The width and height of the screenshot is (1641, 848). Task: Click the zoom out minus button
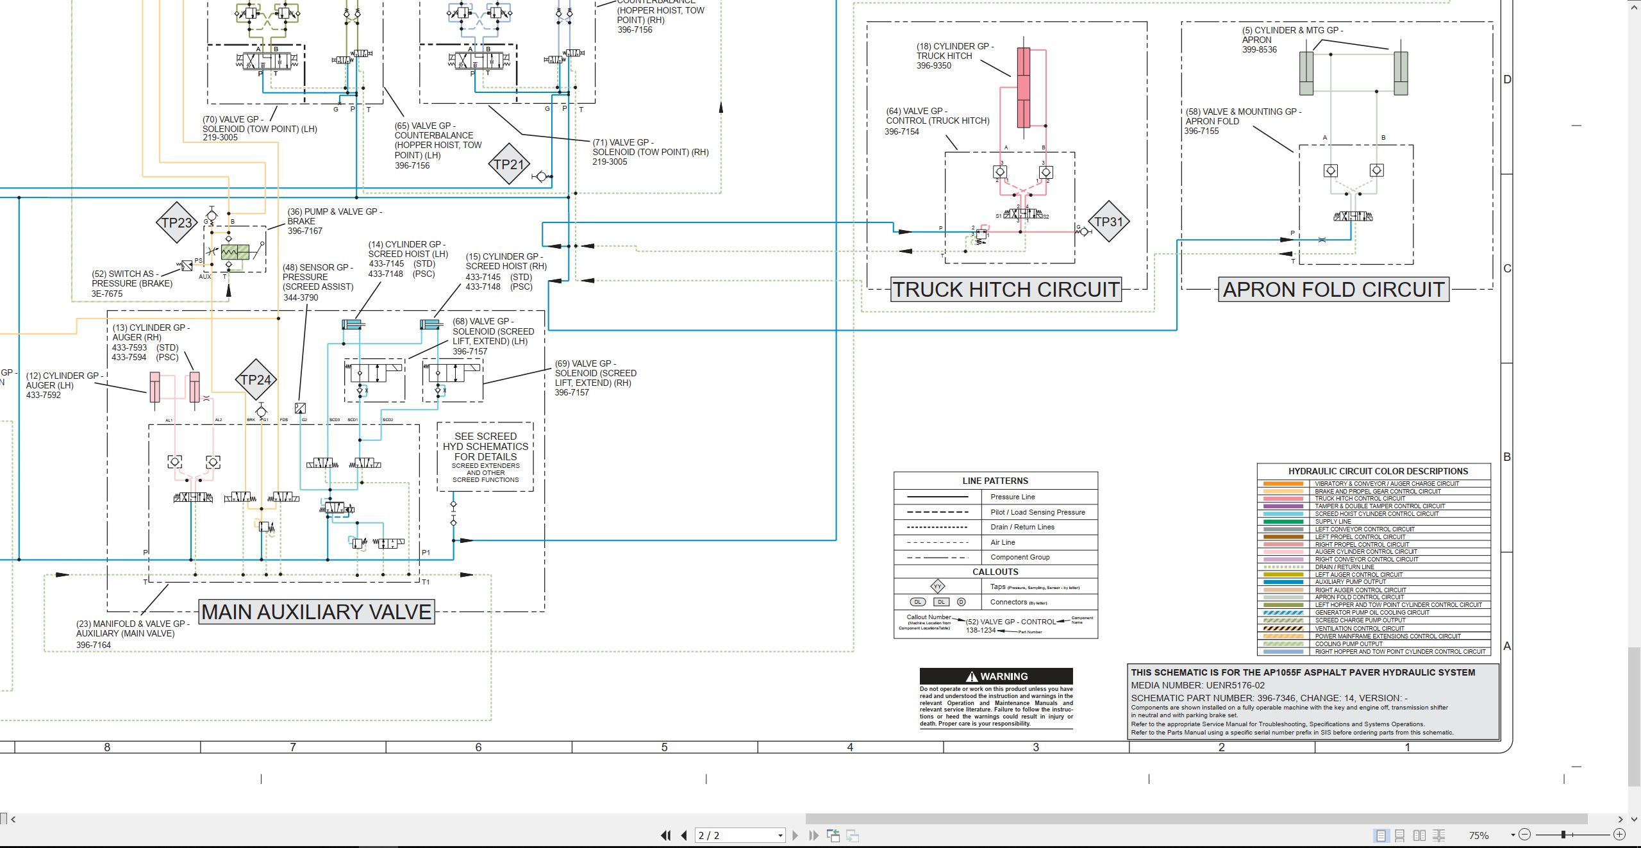[1525, 835]
